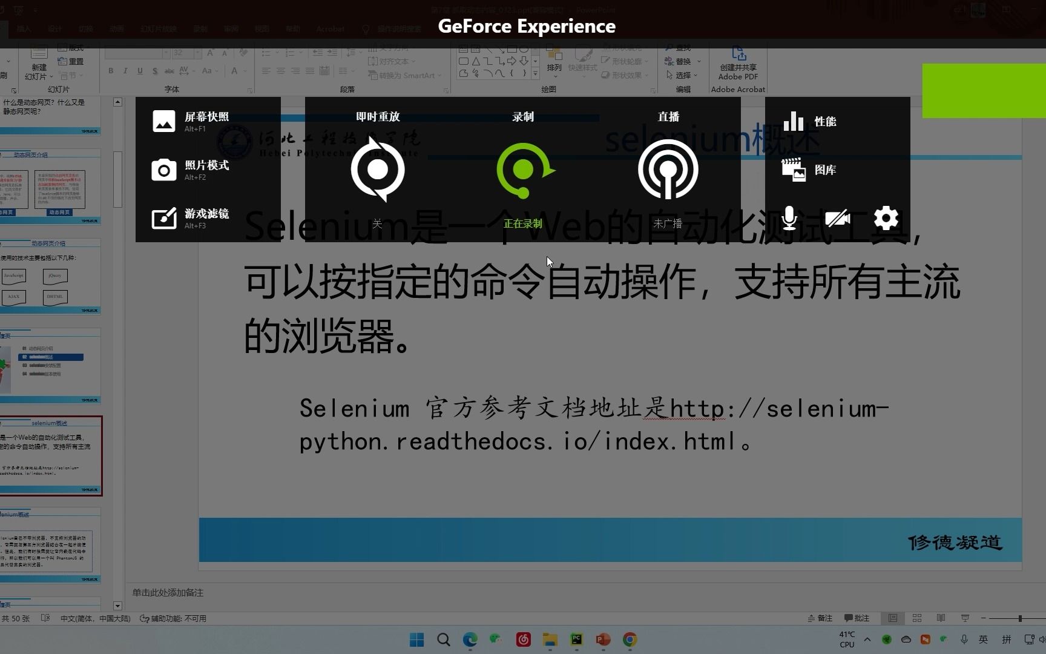Open 替换 replace dropdown arrow
This screenshot has height=654, width=1046.
point(699,62)
